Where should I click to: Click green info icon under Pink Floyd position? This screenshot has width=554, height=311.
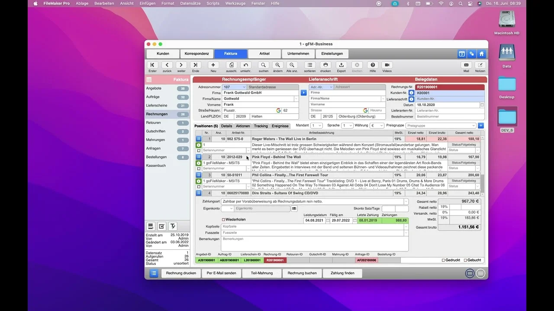pos(199,163)
